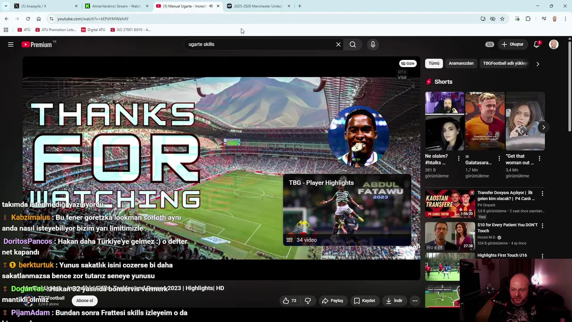The image size is (572, 322).
Task: Bookmark this page with the star icon
Action: pos(502,19)
